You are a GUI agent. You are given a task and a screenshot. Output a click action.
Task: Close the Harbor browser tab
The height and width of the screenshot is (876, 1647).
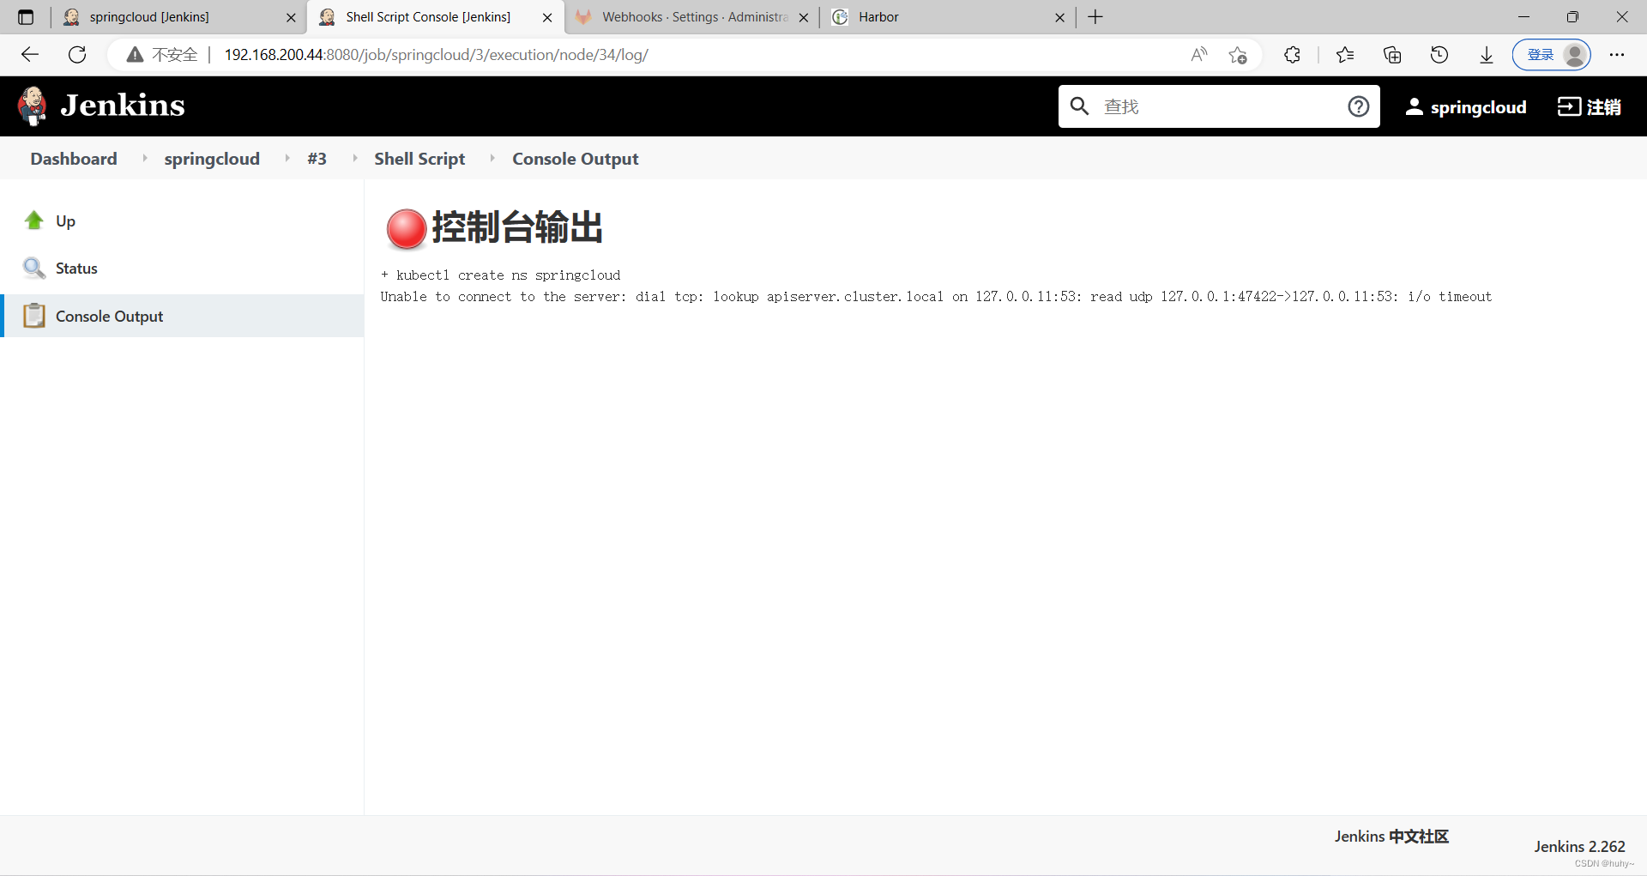click(1059, 17)
